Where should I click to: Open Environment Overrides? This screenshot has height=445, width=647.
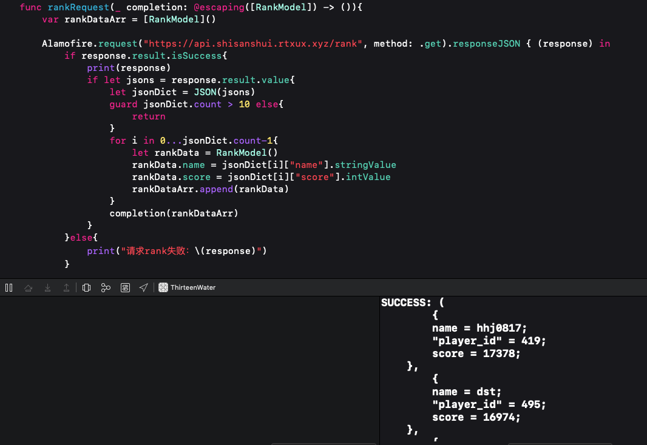coord(125,287)
